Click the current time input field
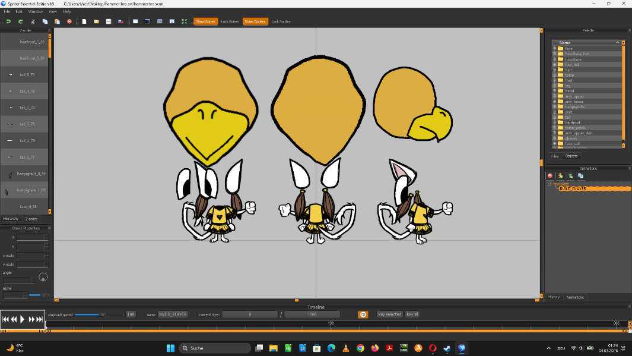The image size is (632, 356). (250, 314)
